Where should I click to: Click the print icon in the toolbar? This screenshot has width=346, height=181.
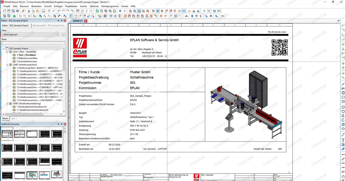coord(17,11)
